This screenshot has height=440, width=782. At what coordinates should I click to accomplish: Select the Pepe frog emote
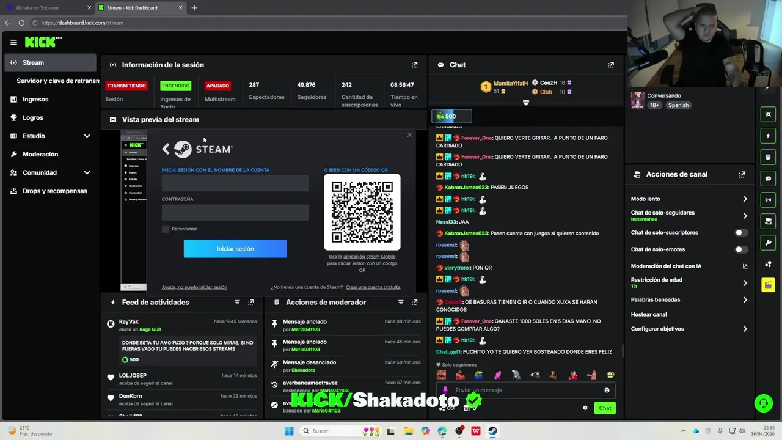(x=479, y=375)
